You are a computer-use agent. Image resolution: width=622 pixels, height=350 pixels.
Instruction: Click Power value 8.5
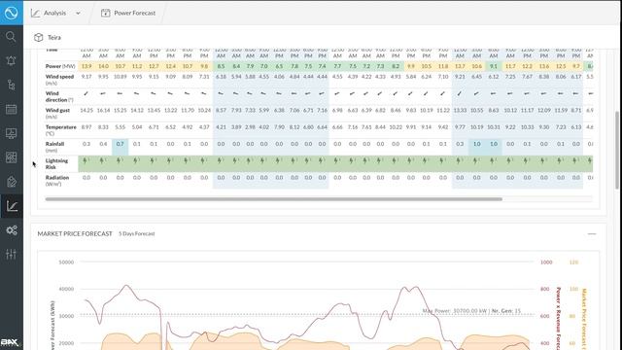click(221, 66)
